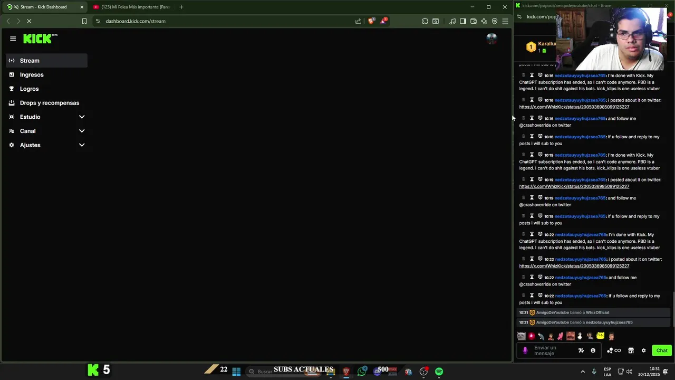Screen dimensions: 675x380
Task: Insert the grey cat quick emote
Action: click(522, 336)
